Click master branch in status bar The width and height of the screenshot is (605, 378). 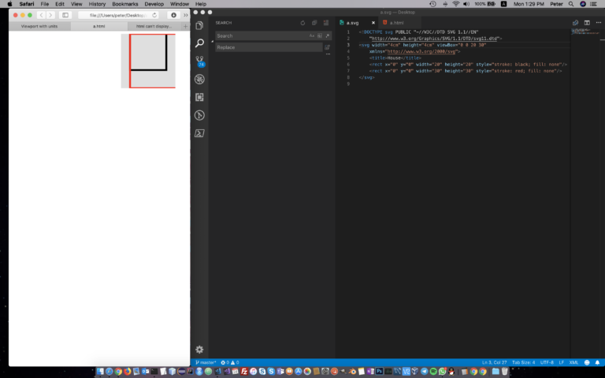[x=206, y=362]
